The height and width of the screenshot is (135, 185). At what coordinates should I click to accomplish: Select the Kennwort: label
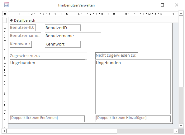tap(21, 44)
